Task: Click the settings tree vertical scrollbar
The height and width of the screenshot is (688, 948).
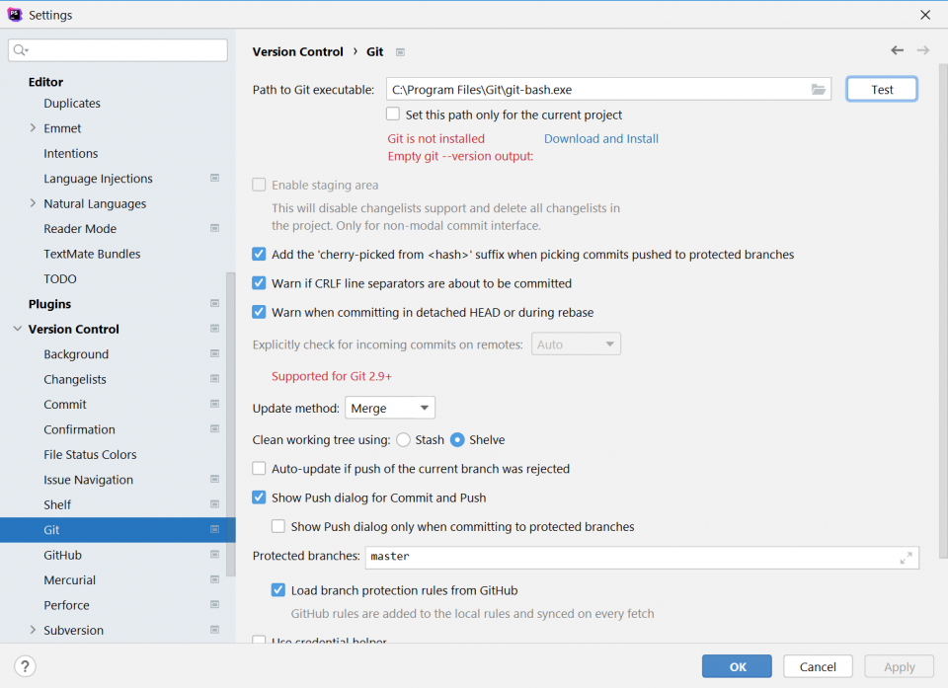Action: click(x=230, y=424)
